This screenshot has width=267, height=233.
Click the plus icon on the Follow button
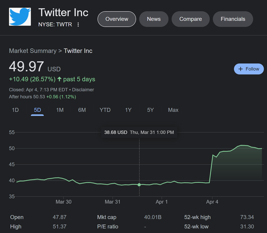(240, 69)
